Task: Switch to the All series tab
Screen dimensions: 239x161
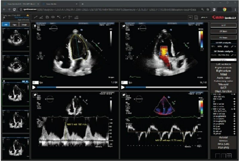Action: click(6, 24)
